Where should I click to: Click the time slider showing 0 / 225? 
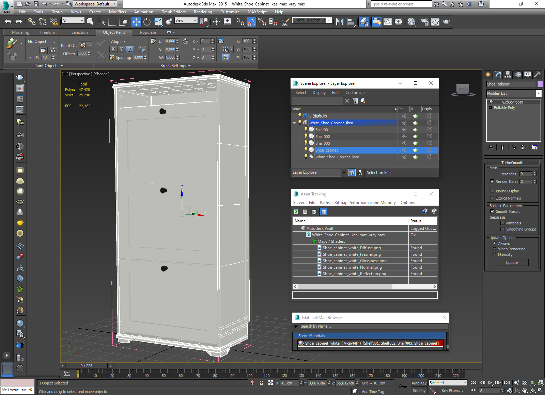[87, 366]
